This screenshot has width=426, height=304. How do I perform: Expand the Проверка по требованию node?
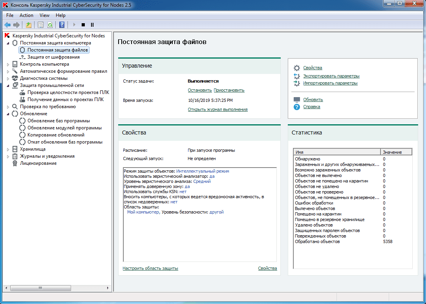point(8,107)
